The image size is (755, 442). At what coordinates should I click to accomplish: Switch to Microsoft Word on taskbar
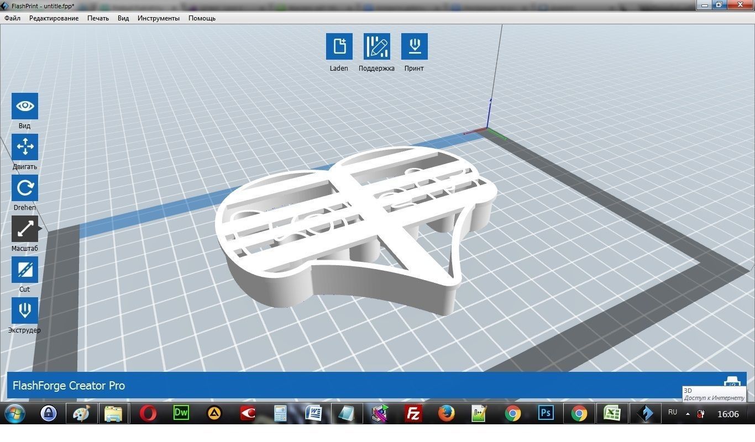pos(313,413)
